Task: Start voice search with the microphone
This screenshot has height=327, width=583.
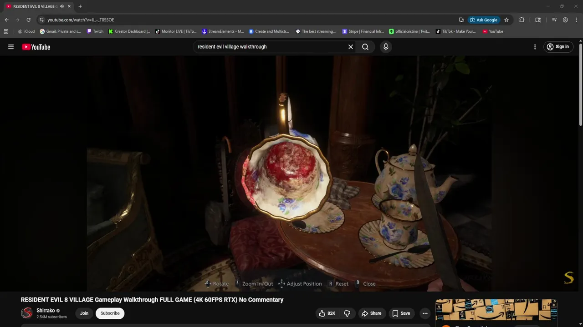Action: (x=386, y=47)
